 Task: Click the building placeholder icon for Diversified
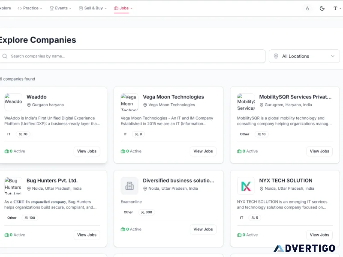coord(129,186)
